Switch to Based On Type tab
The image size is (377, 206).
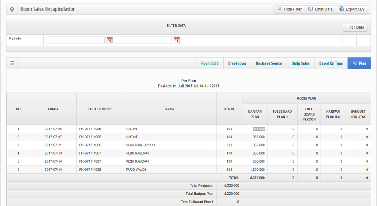(331, 63)
